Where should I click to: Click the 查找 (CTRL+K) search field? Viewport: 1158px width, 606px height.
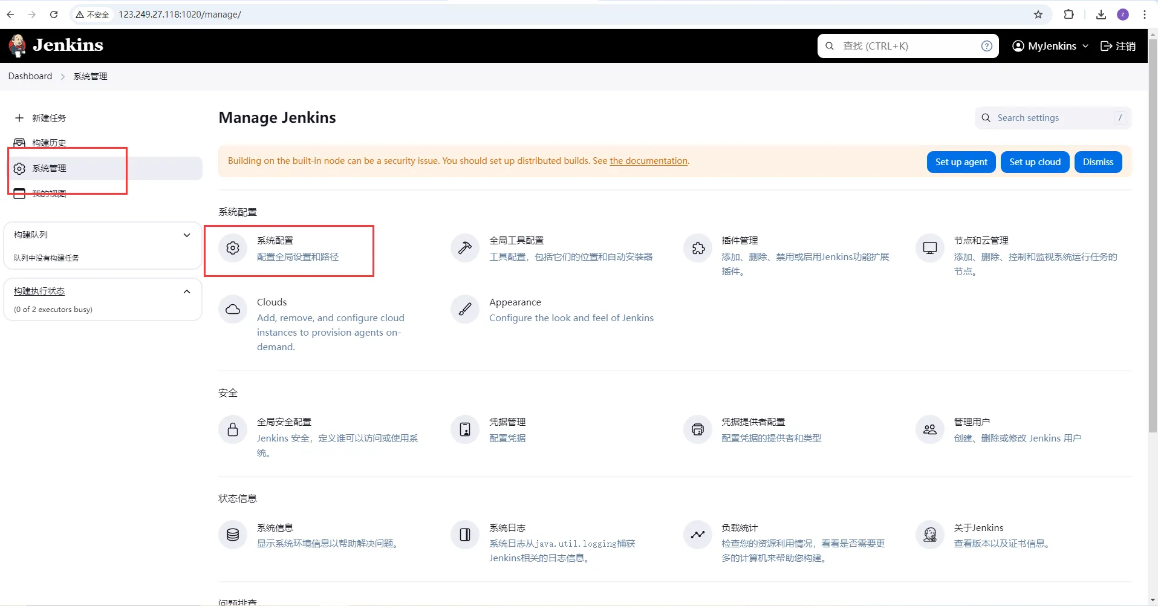point(907,46)
